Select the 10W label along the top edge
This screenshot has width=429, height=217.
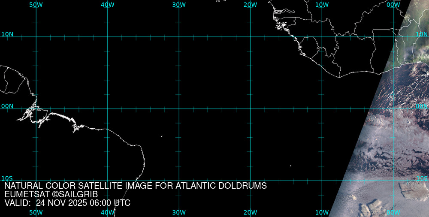(322, 4)
